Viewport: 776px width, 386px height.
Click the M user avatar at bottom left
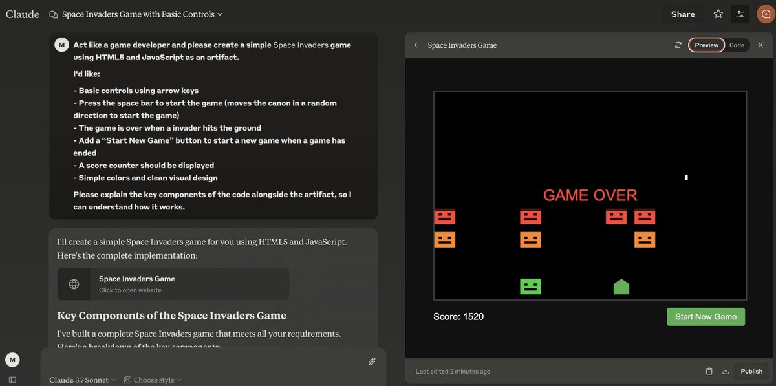[x=12, y=359]
